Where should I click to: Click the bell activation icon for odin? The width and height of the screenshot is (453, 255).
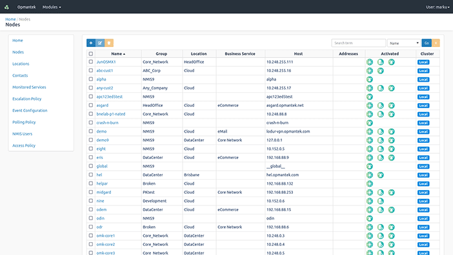[370, 218]
